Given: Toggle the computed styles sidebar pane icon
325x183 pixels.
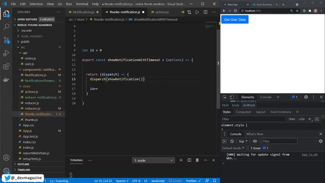Looking at the screenshot, I should (x=317, y=119).
